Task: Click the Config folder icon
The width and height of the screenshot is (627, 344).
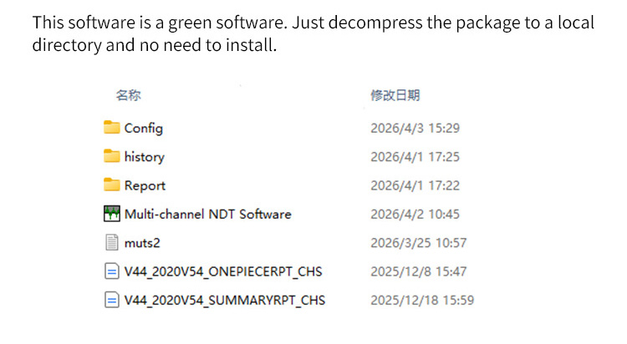Action: tap(112, 128)
